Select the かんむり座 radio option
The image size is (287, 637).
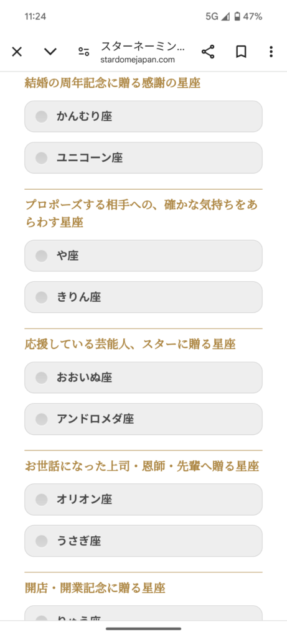point(143,116)
